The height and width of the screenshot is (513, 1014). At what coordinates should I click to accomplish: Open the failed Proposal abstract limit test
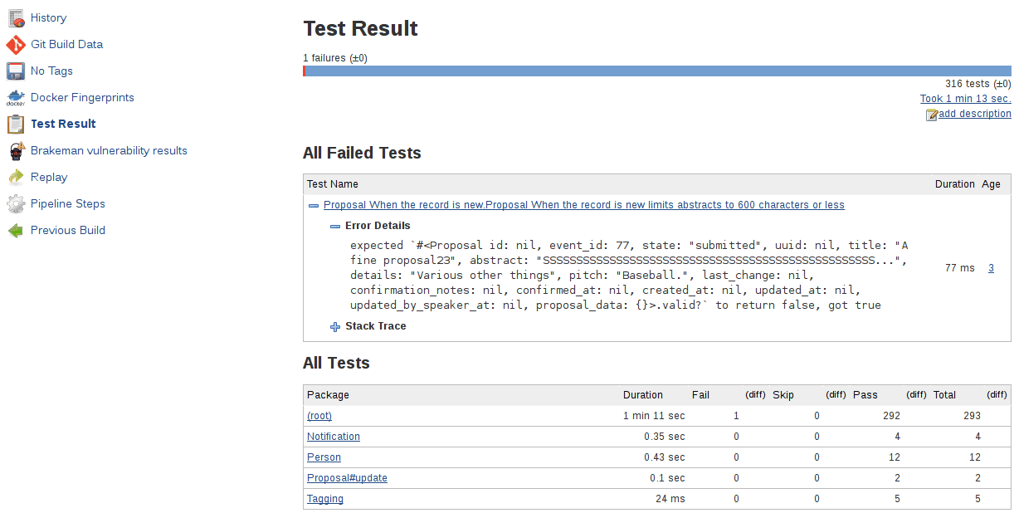pos(583,205)
